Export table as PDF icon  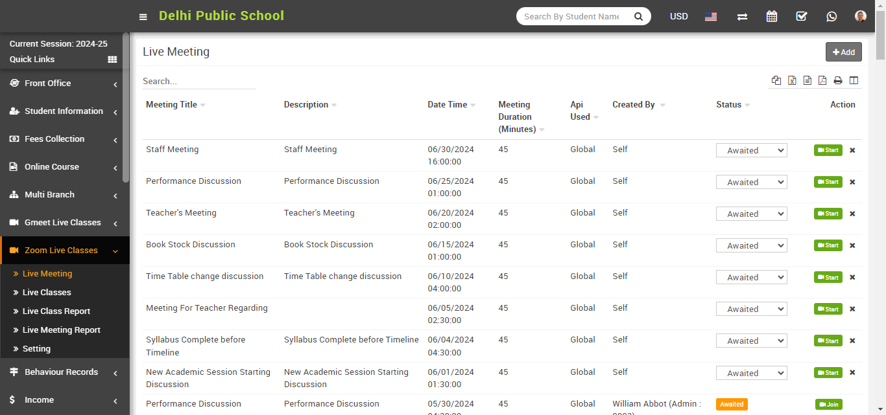pos(822,80)
